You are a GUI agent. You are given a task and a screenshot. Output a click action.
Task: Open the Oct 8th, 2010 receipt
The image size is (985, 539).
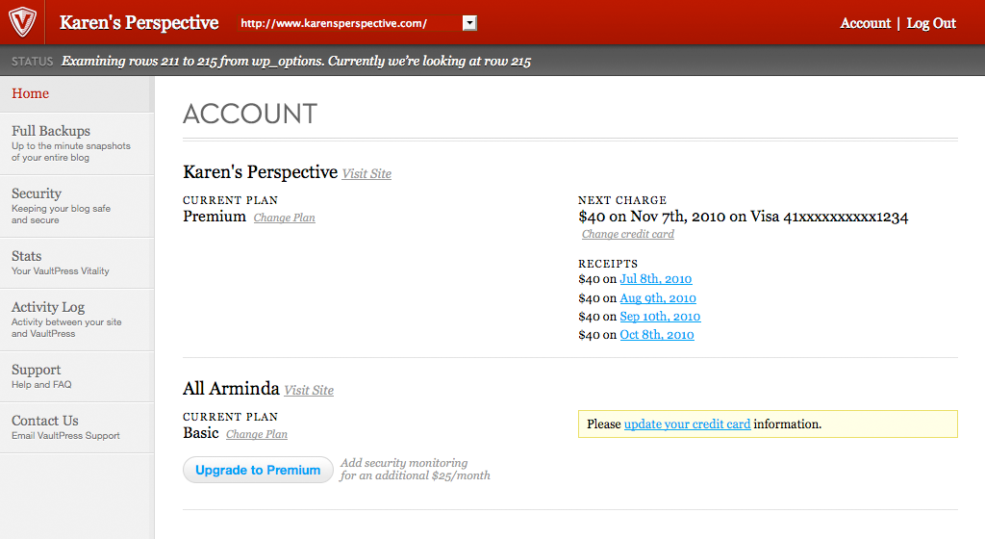(x=656, y=335)
